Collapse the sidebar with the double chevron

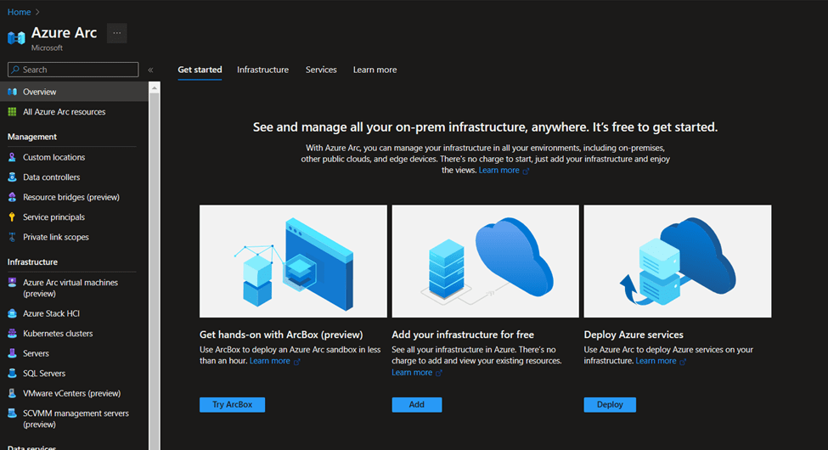pos(150,70)
